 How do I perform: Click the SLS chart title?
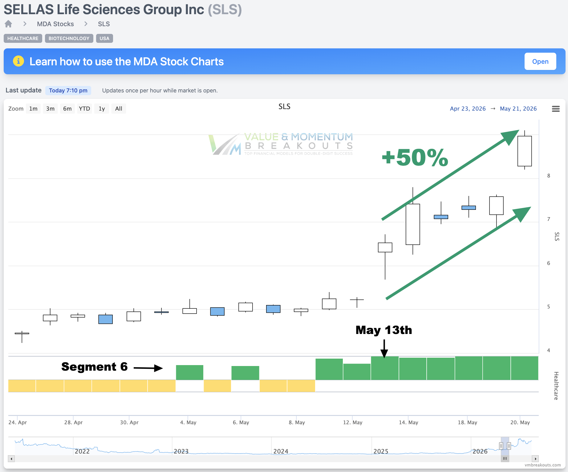click(x=284, y=107)
